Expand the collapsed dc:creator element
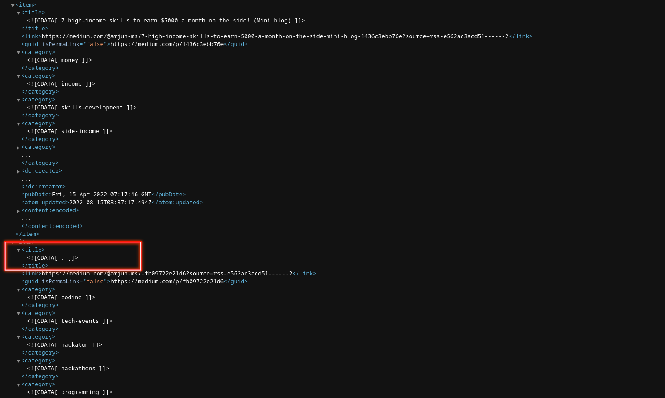Screen dimensions: 665x398 [18, 171]
